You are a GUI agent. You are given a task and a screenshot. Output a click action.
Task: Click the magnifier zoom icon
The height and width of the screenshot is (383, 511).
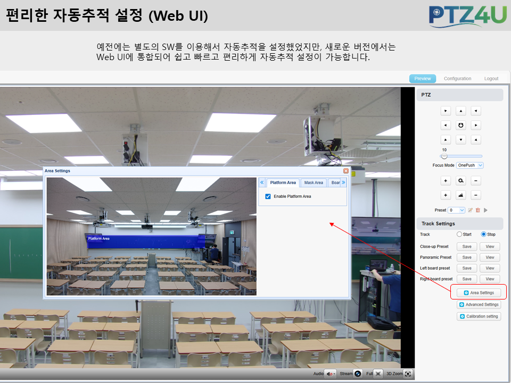click(x=460, y=181)
